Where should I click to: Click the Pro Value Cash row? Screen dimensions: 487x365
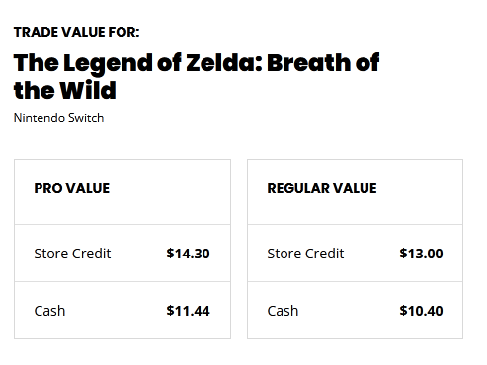tap(122, 310)
